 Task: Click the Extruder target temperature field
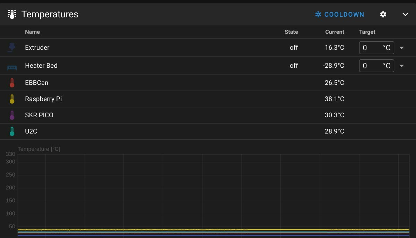[376, 48]
